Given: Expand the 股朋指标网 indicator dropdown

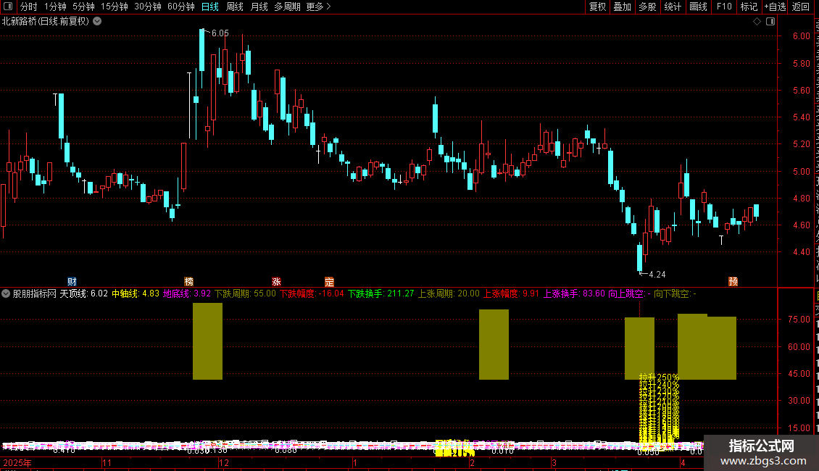Looking at the screenshot, I should coord(6,293).
